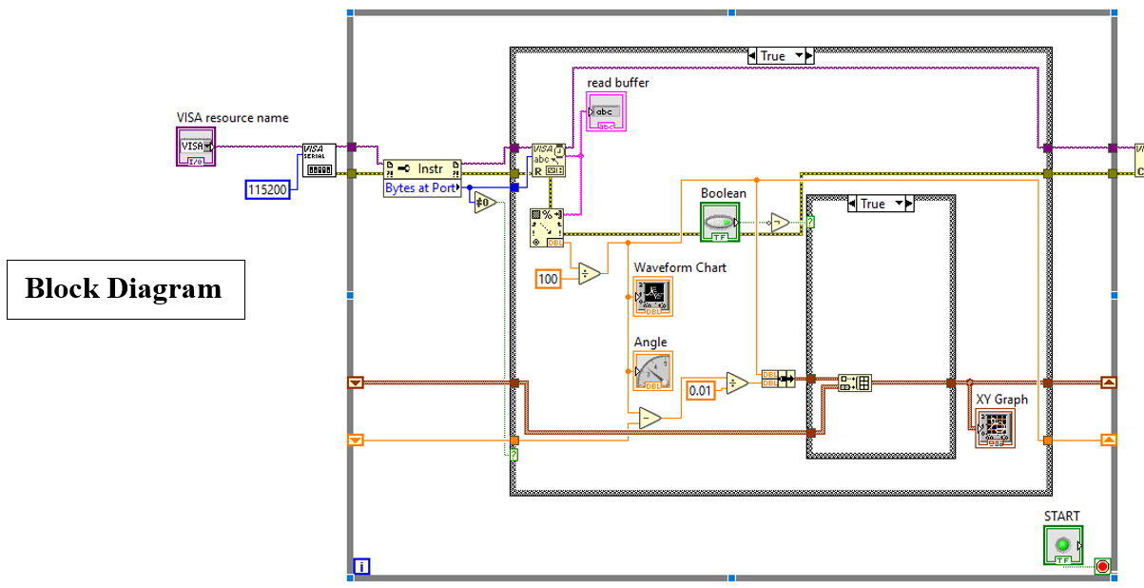The image size is (1144, 588).
Task: Select the Angle gauge terminal
Action: (651, 370)
